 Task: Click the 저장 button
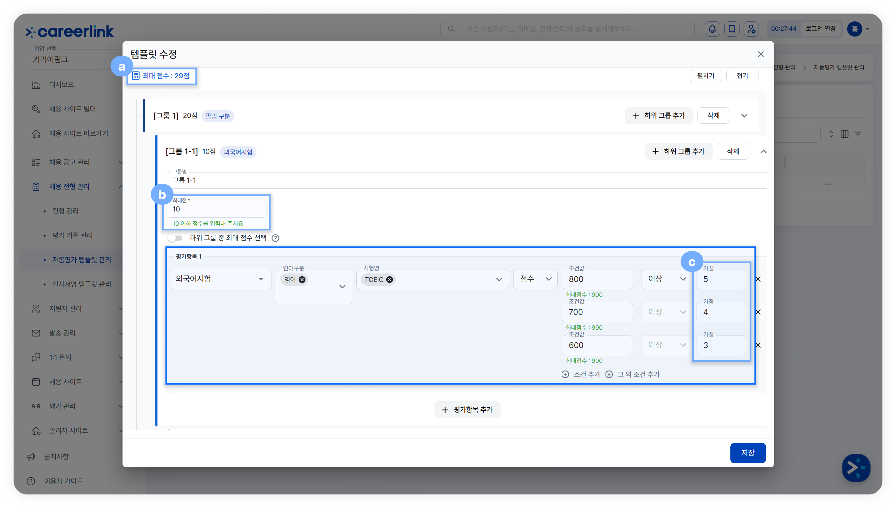(748, 453)
